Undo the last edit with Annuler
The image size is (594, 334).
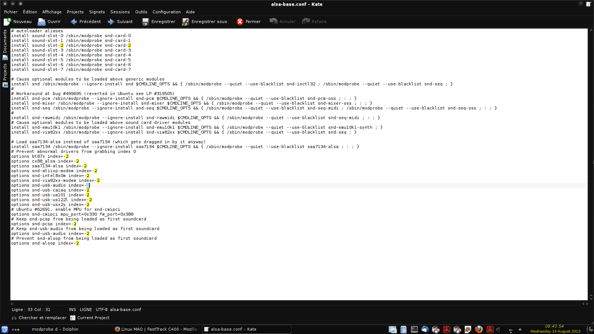(x=283, y=22)
